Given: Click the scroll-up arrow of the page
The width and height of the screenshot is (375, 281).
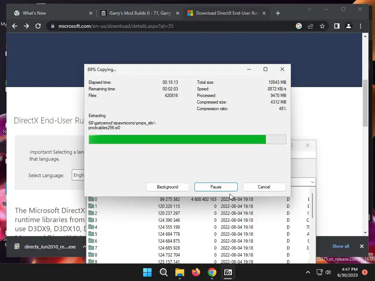Looking at the screenshot, I should click(x=365, y=36).
